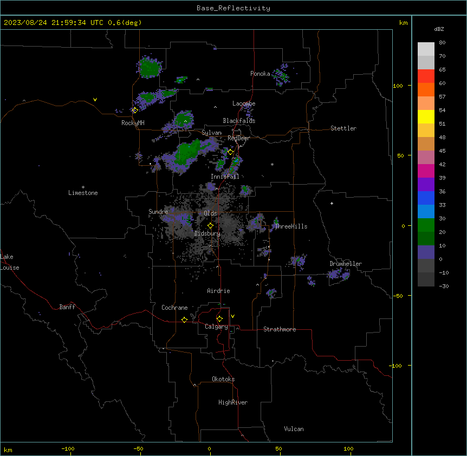Click the white plus marker northeast of ThreeHills

(332, 203)
